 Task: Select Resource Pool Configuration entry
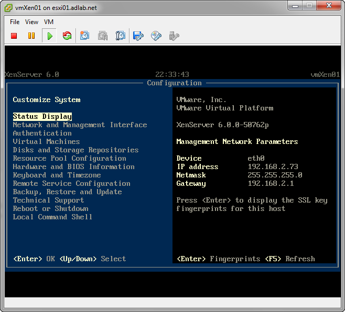tap(70, 158)
